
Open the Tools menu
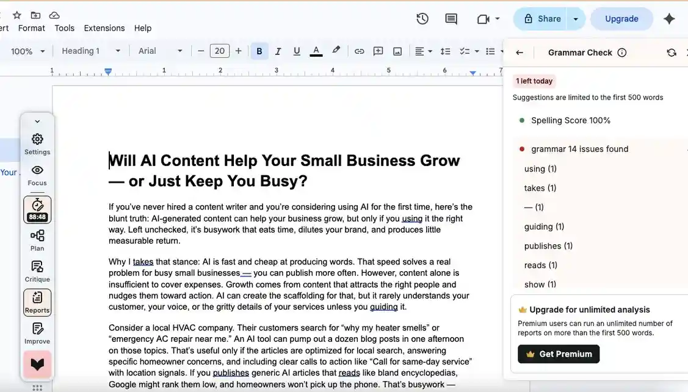pyautogui.click(x=65, y=28)
